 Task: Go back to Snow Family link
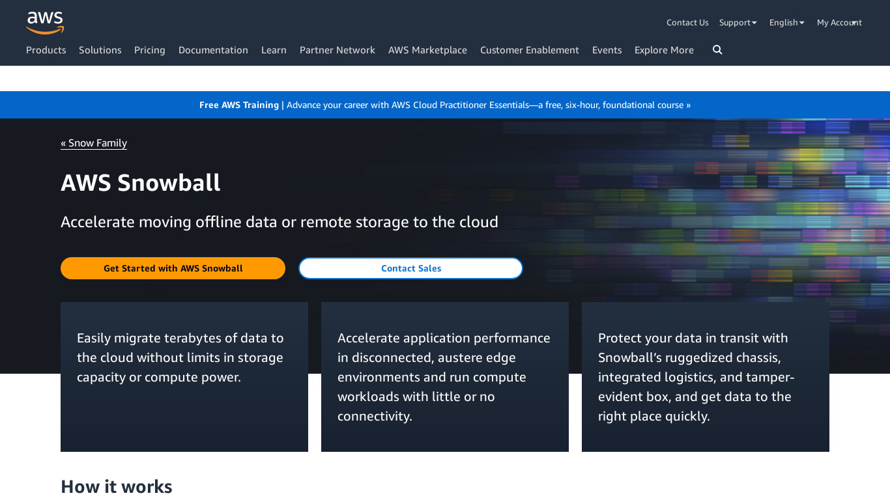pos(94,143)
